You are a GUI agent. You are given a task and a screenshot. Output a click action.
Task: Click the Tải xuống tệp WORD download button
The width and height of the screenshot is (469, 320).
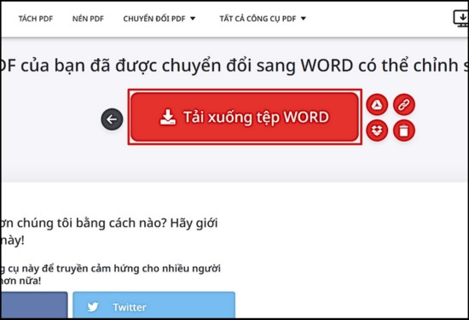point(245,117)
